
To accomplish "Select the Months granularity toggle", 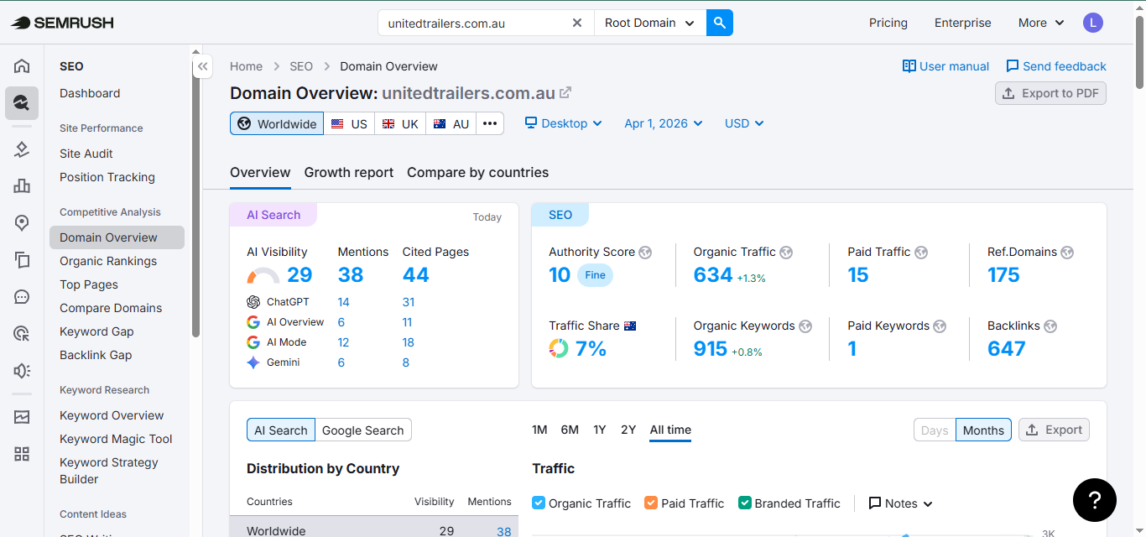I will point(983,430).
